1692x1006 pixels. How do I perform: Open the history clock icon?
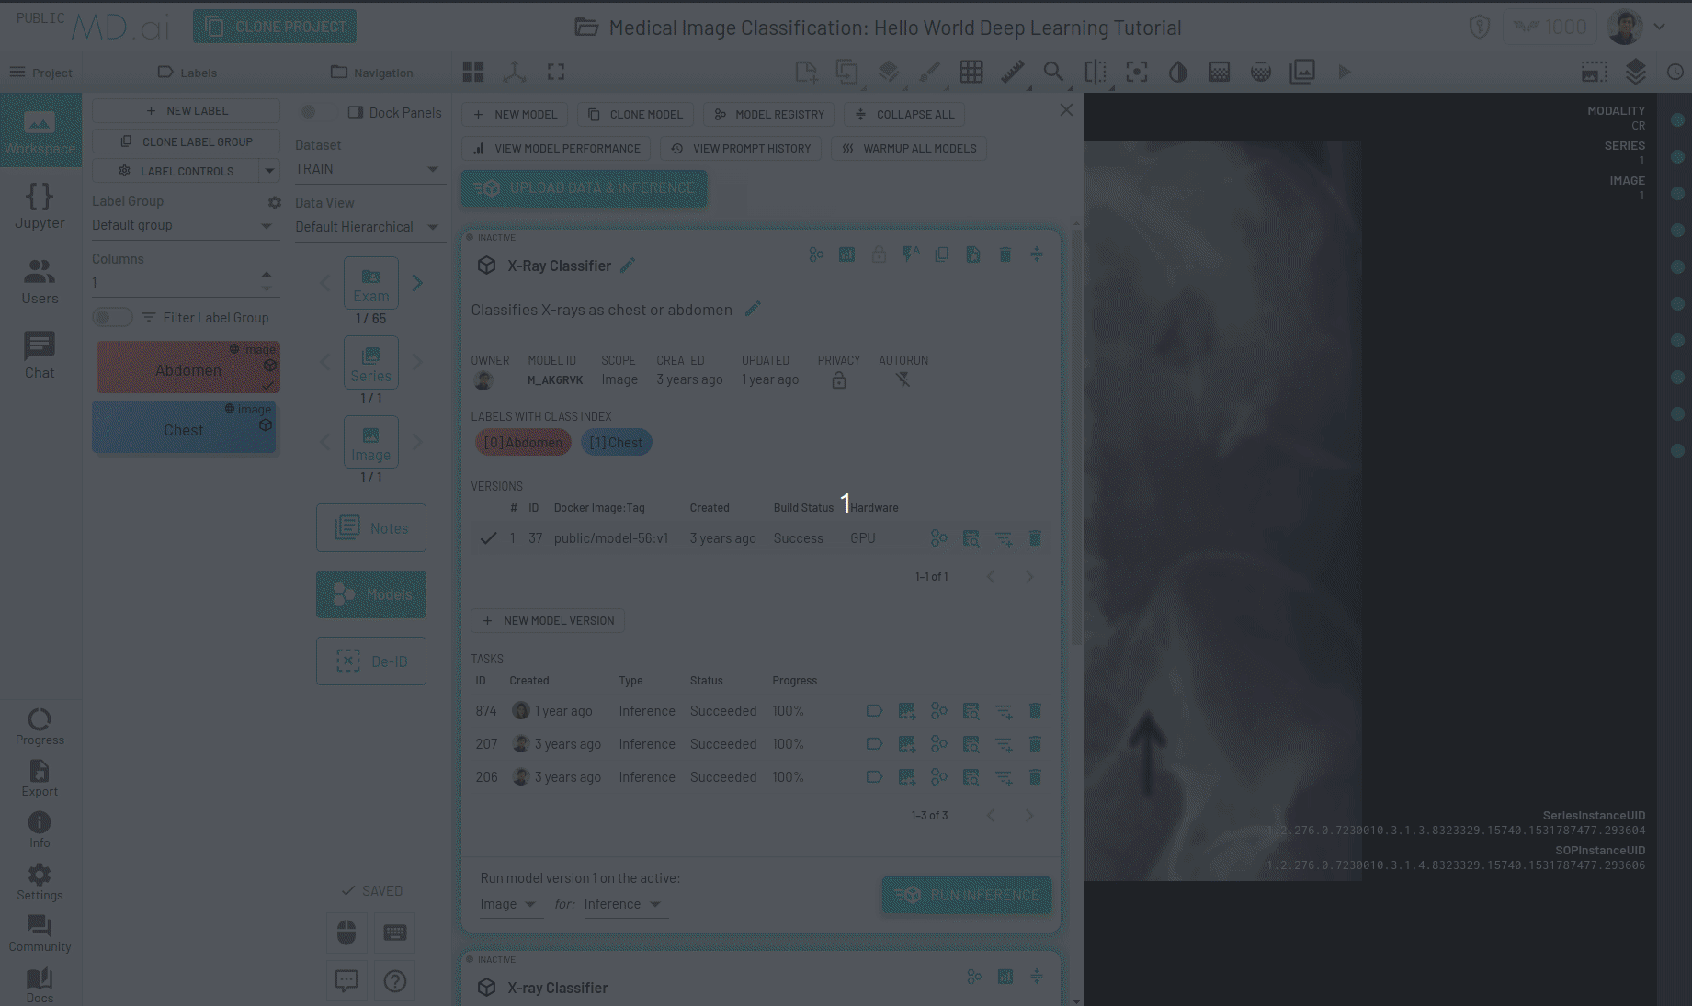1675,72
